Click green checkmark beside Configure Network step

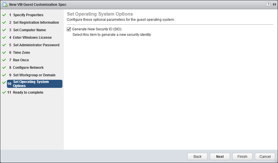(x=4, y=68)
